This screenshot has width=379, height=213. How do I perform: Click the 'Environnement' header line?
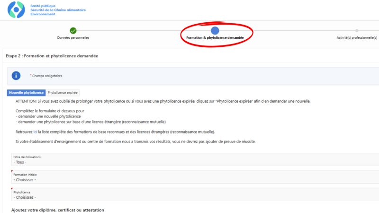click(43, 14)
